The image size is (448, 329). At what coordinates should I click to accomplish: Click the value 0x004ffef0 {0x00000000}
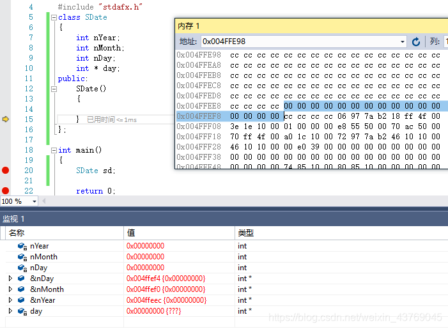coord(166,289)
